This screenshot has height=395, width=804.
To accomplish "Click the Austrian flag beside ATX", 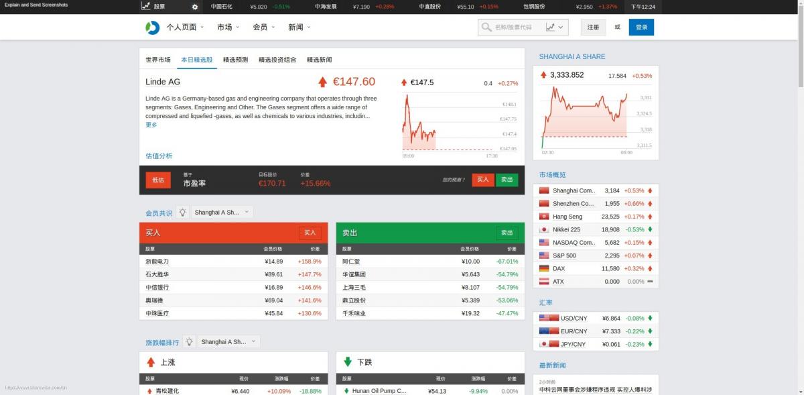I will (544, 282).
